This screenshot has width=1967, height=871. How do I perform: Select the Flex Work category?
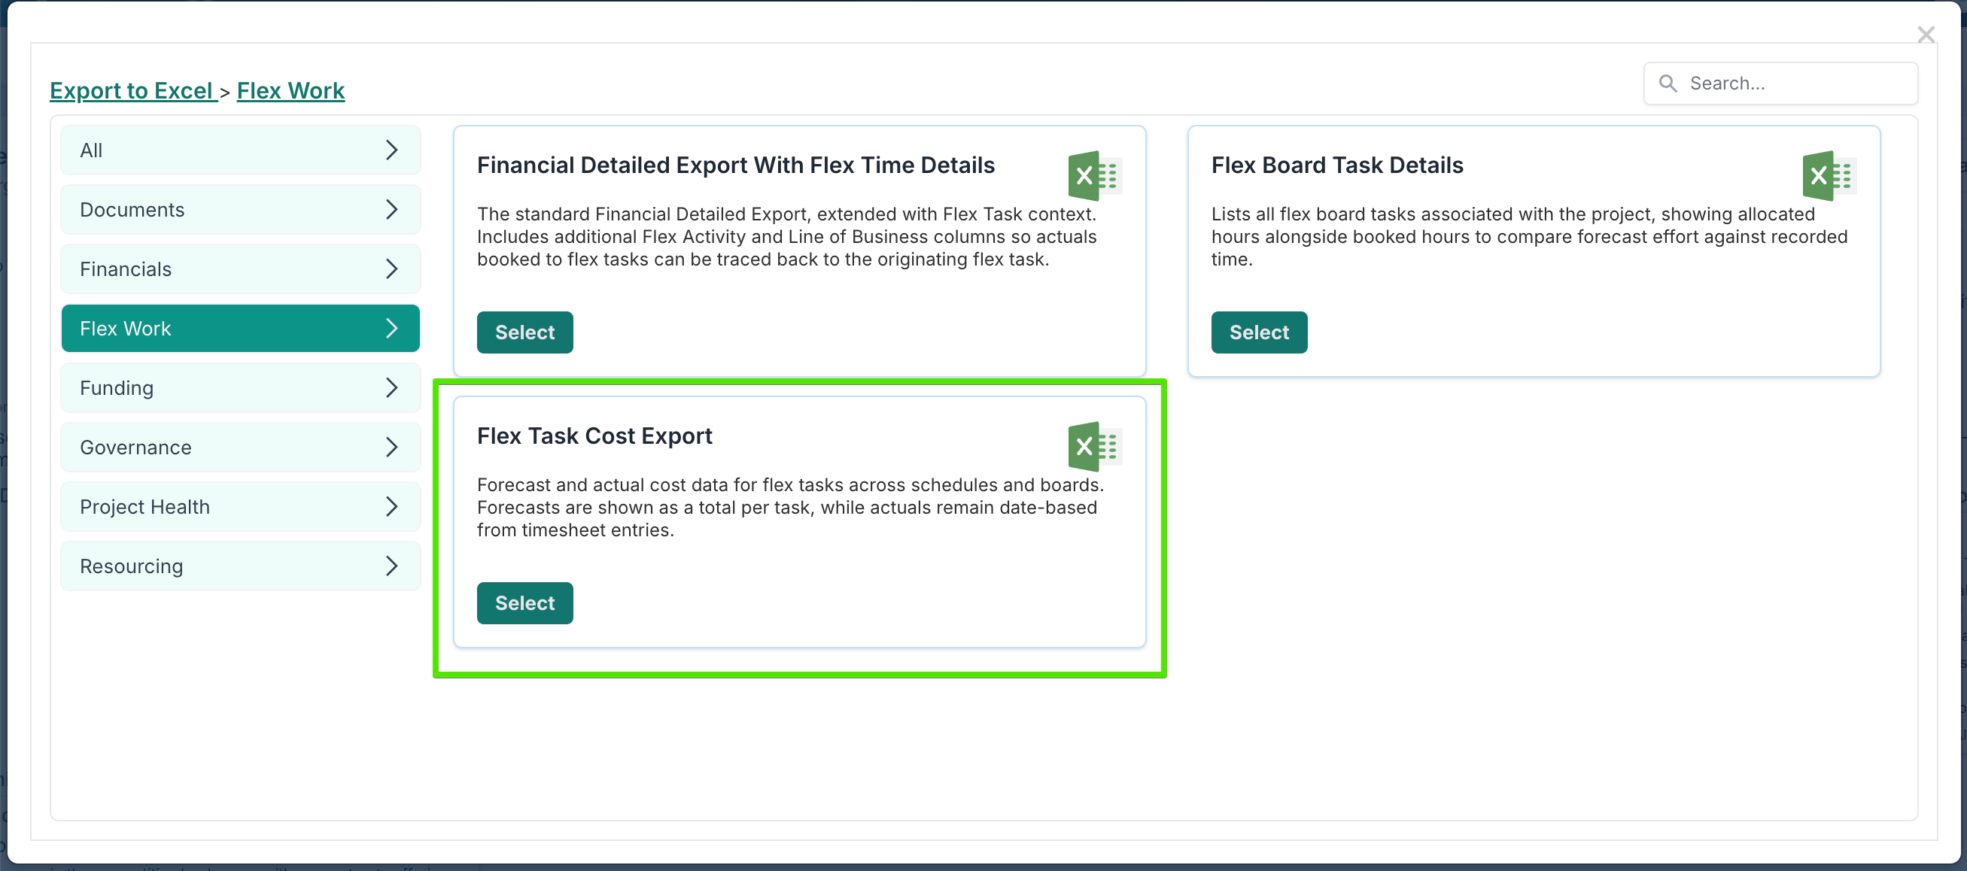pyautogui.click(x=126, y=328)
